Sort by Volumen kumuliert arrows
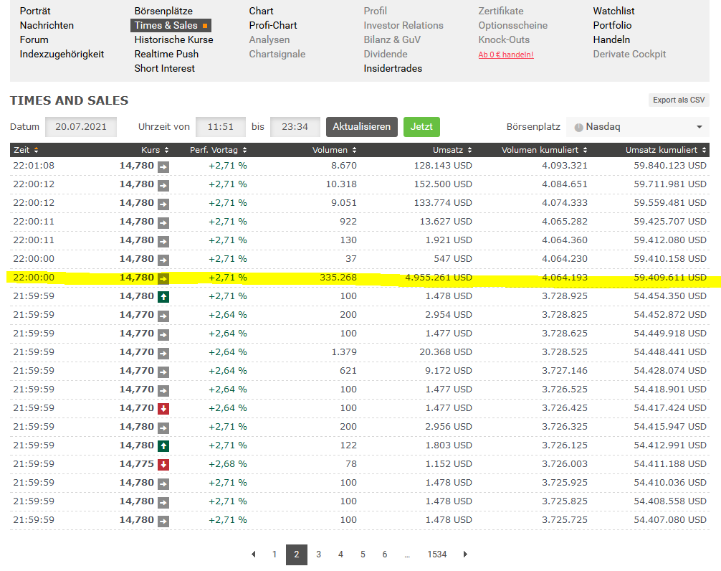 coord(585,150)
